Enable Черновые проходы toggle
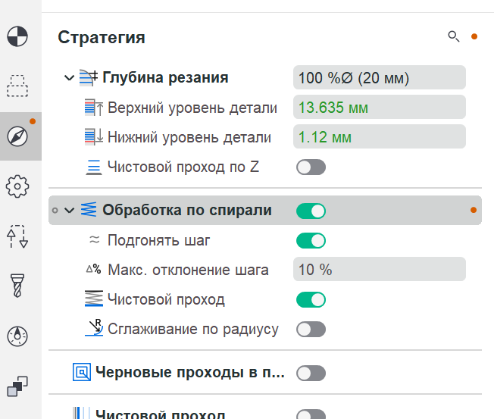The width and height of the screenshot is (494, 419). tap(311, 373)
